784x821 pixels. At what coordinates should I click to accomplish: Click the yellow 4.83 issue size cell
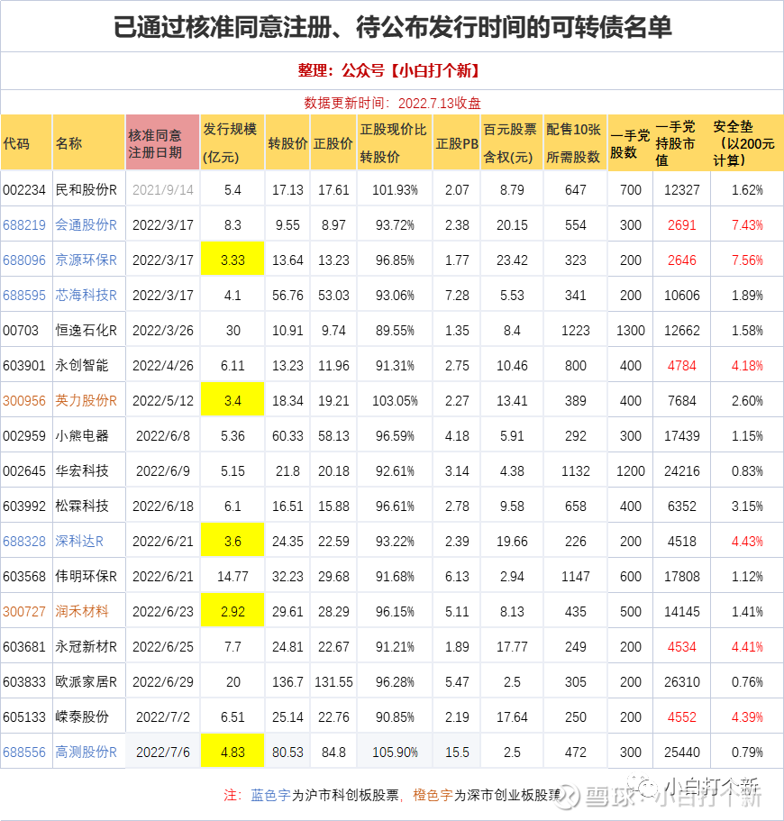(x=232, y=752)
